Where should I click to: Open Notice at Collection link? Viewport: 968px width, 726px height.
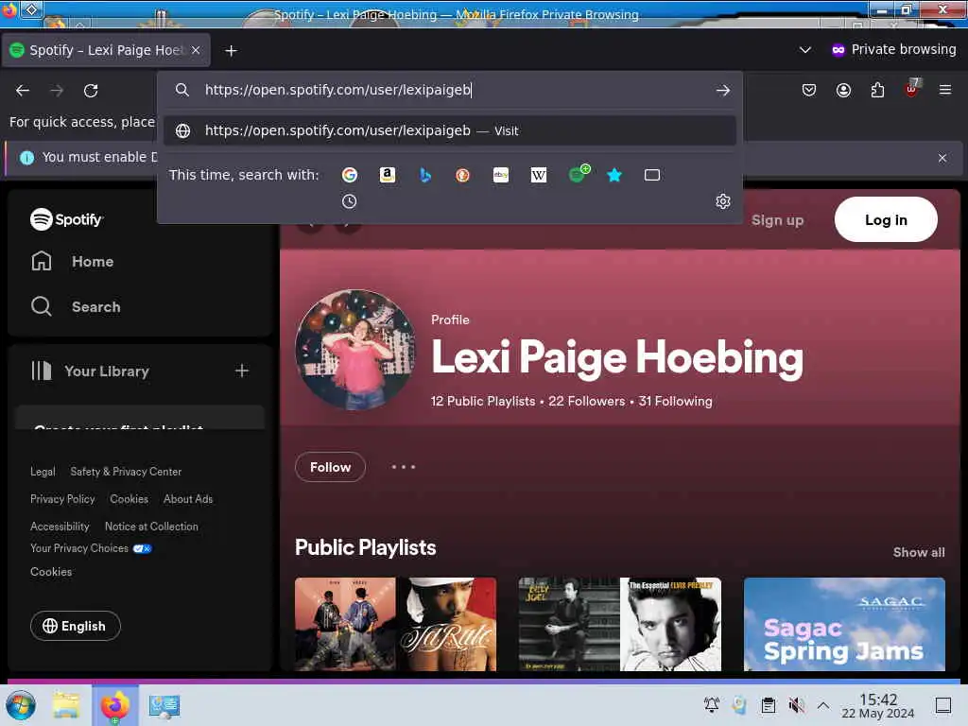tap(151, 527)
